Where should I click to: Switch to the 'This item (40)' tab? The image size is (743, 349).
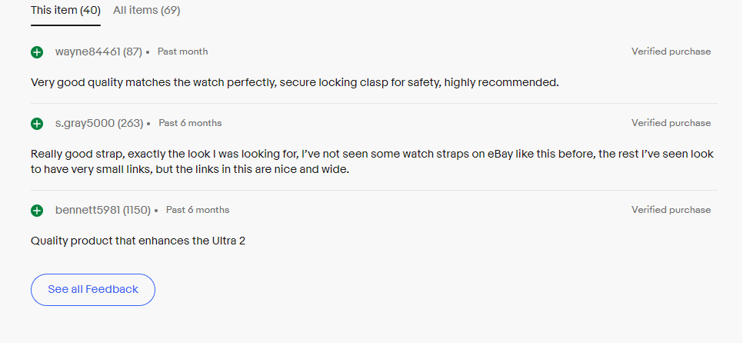coord(65,11)
